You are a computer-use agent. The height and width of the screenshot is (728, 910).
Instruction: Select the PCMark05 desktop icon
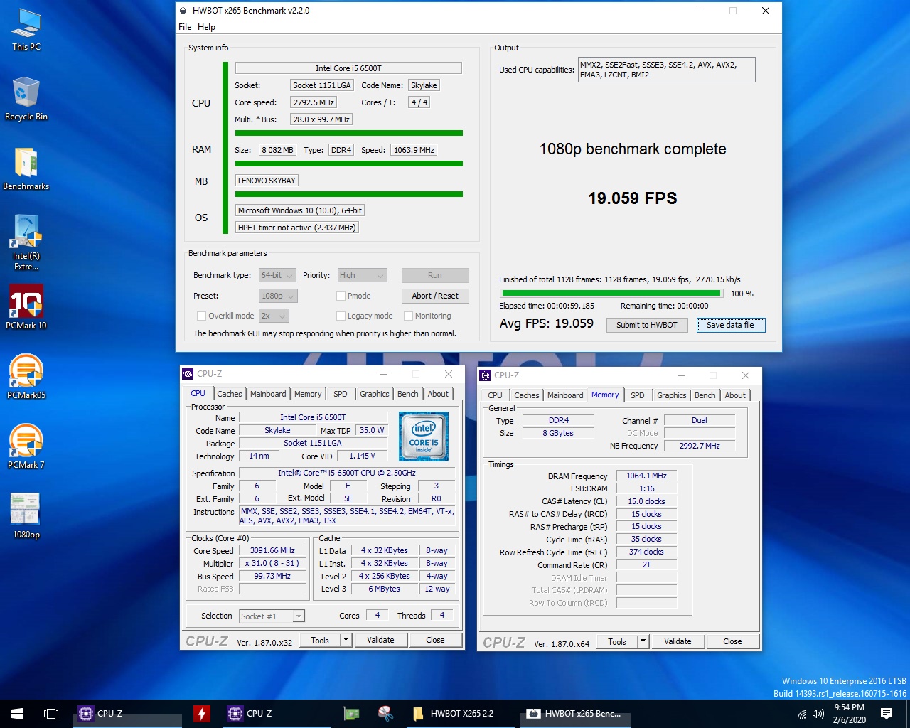click(x=26, y=377)
